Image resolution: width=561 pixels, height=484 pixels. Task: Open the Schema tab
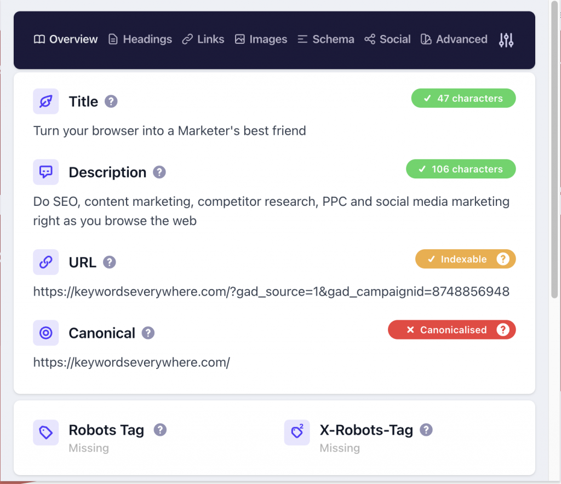coord(326,39)
